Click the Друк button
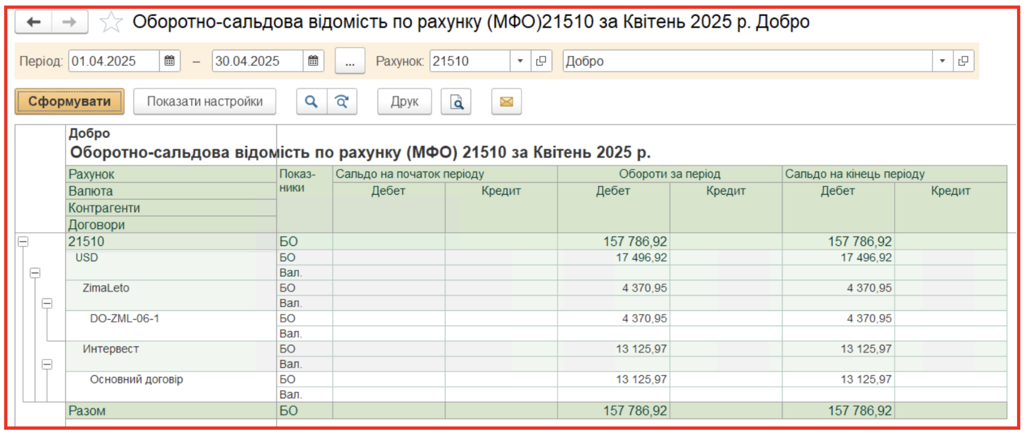The width and height of the screenshot is (1029, 437). click(404, 101)
